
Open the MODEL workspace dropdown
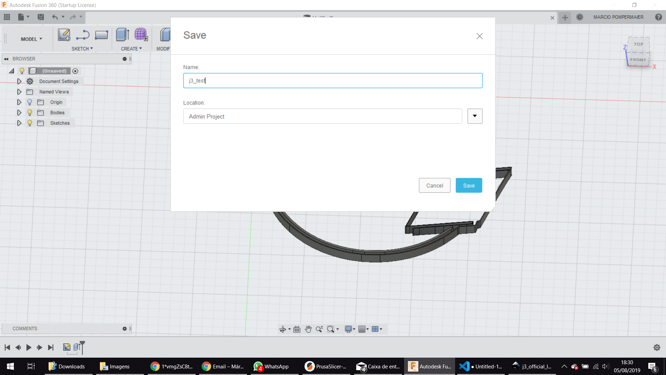31,39
